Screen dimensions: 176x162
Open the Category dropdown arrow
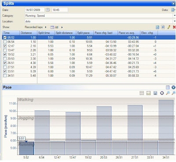[x=174, y=15]
